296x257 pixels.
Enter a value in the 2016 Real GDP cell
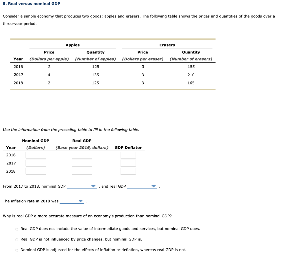(x=82, y=155)
